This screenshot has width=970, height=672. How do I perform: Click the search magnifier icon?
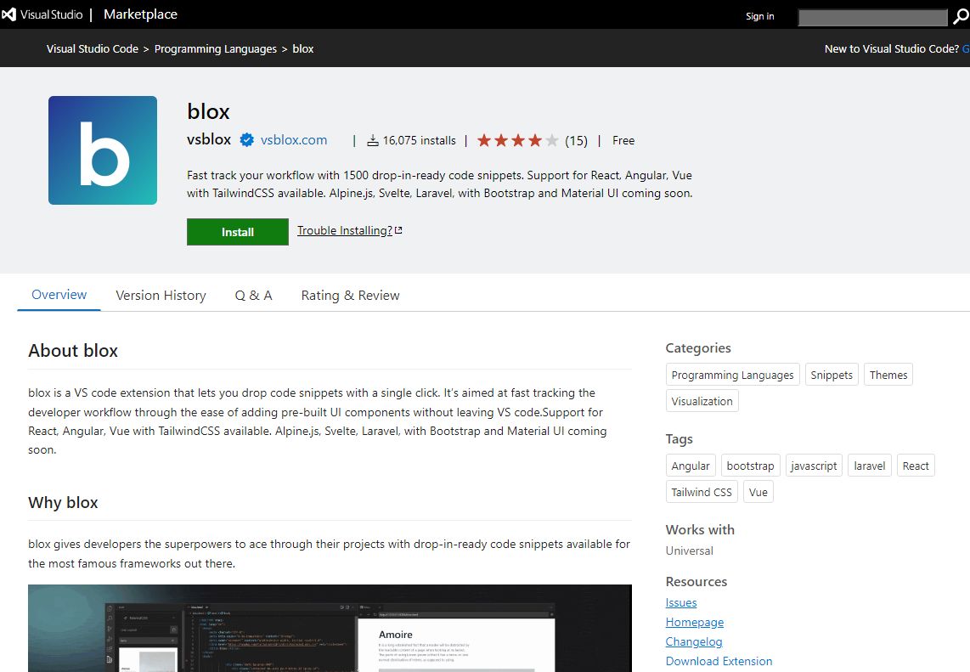[x=960, y=17]
